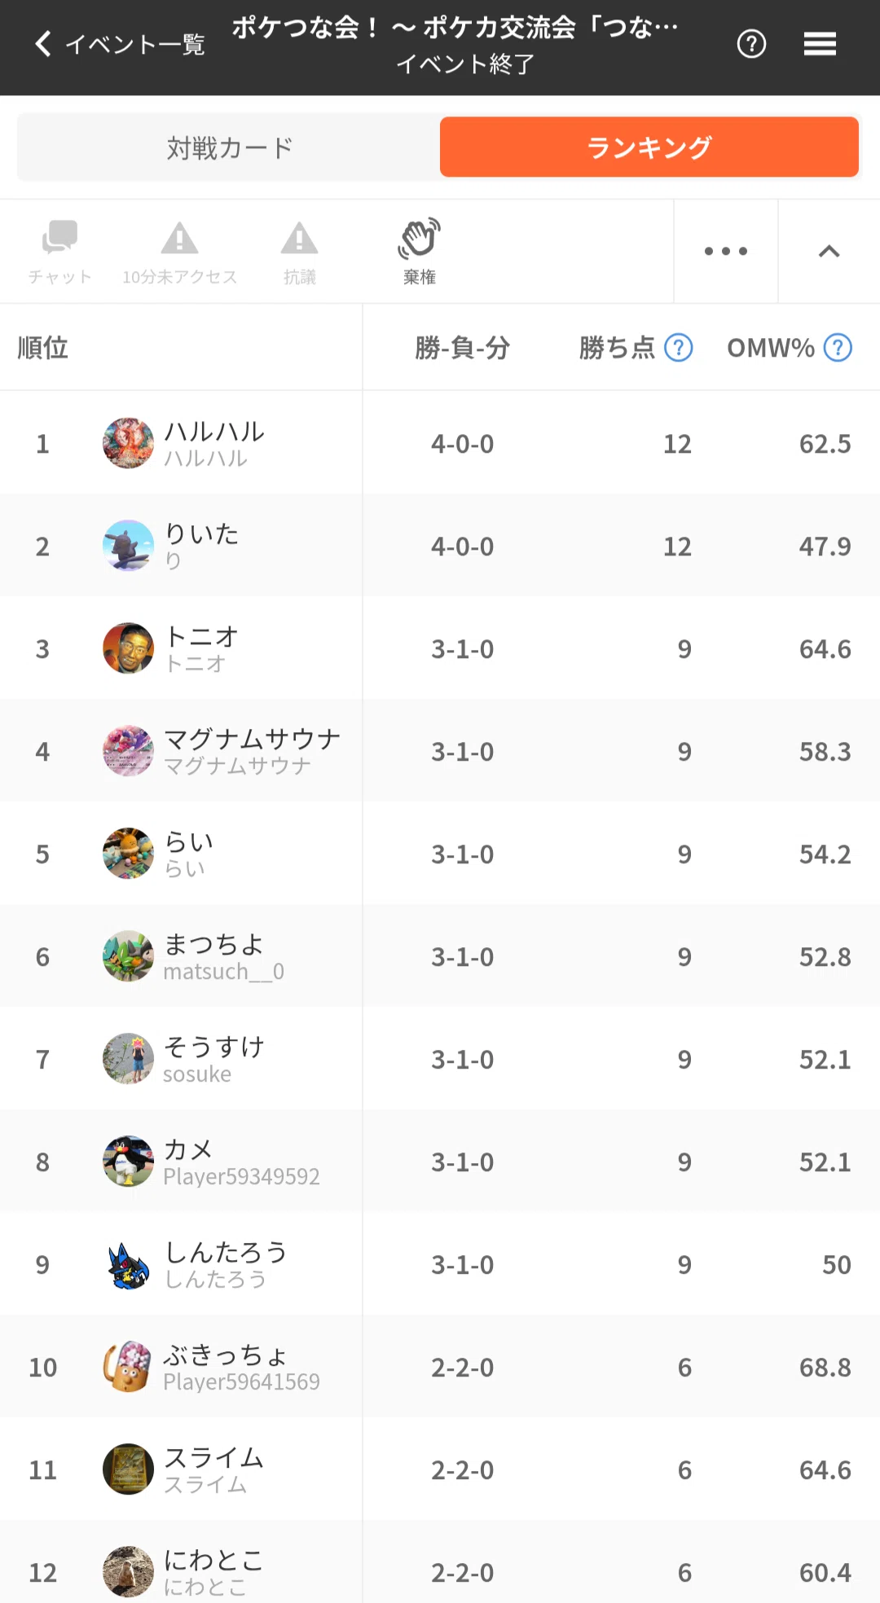The height and width of the screenshot is (1603, 880).
Task: Tap ぶきっちょ's avatar thumbnail
Action: [x=128, y=1367]
